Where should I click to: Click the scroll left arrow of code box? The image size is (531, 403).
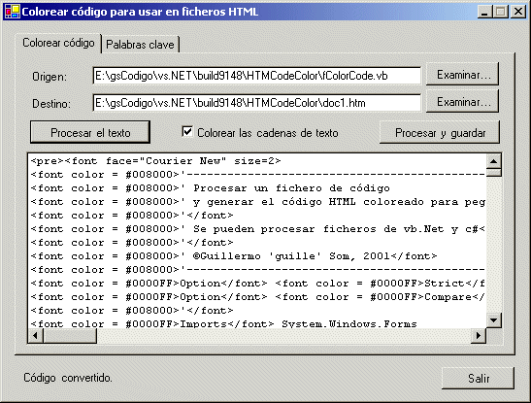tap(36, 336)
